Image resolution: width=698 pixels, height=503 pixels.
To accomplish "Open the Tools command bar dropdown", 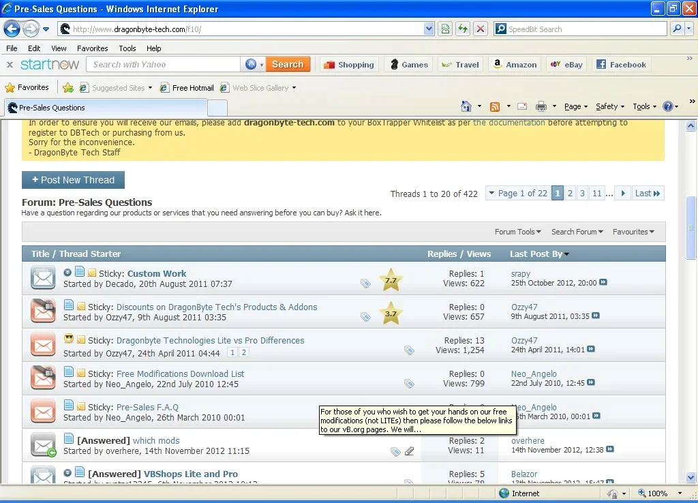I will pyautogui.click(x=644, y=106).
